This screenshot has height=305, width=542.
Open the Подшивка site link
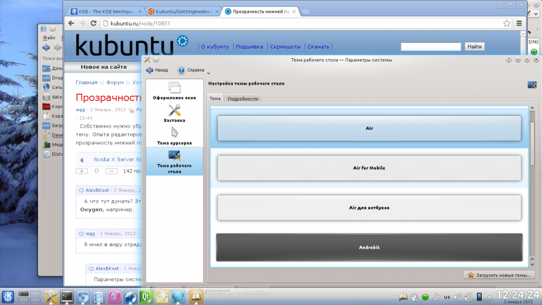coord(249,47)
